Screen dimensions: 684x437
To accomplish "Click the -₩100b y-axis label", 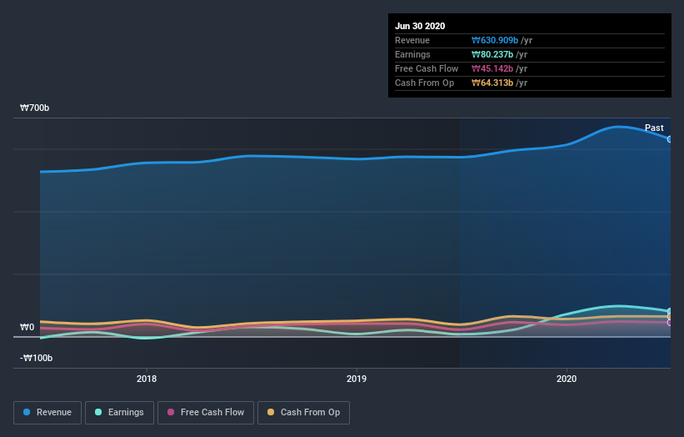I will click(x=36, y=358).
